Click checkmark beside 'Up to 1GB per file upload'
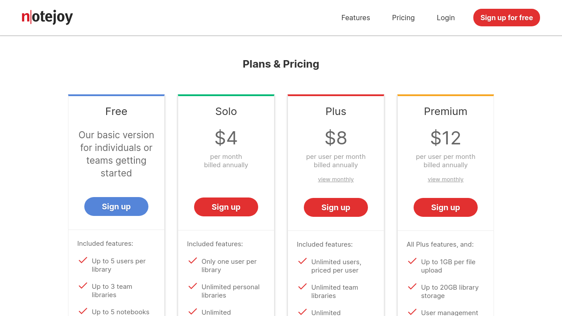The height and width of the screenshot is (316, 562). click(x=412, y=261)
